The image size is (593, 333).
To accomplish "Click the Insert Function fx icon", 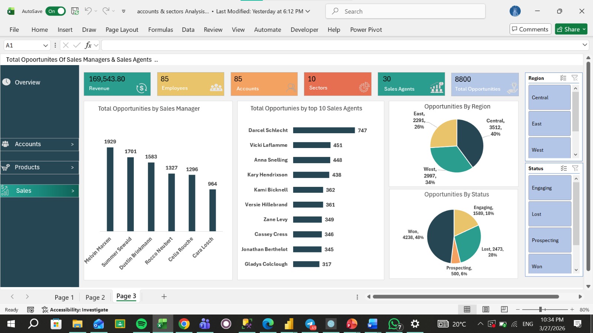I will point(88,45).
